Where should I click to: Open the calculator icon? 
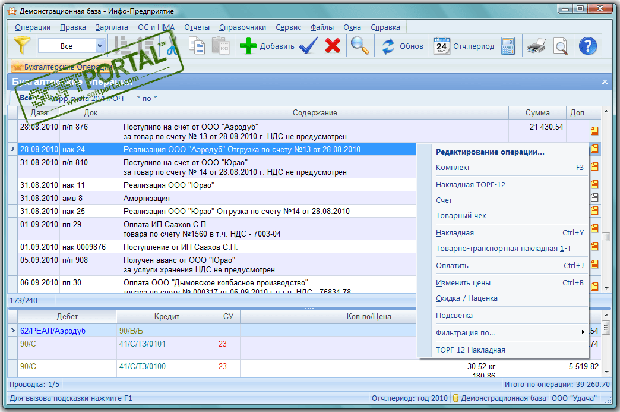pos(508,46)
